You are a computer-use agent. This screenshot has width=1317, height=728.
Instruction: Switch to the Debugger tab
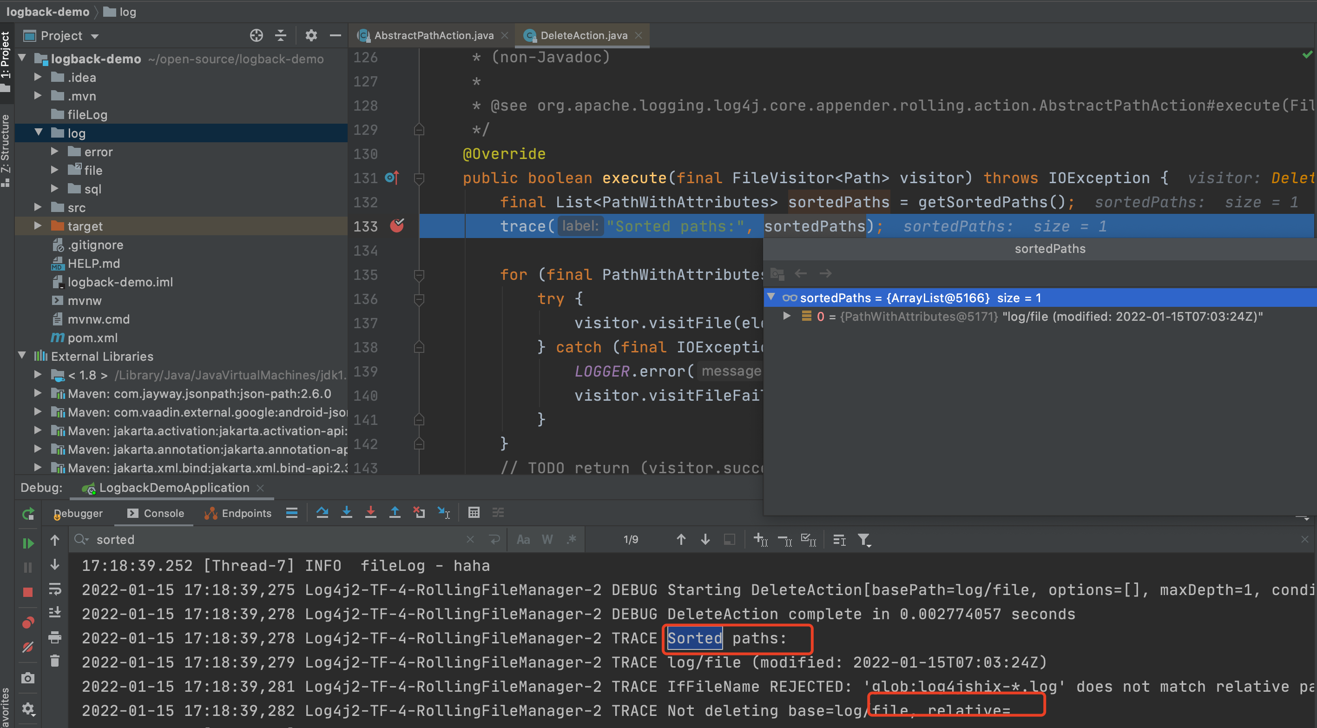pyautogui.click(x=78, y=513)
